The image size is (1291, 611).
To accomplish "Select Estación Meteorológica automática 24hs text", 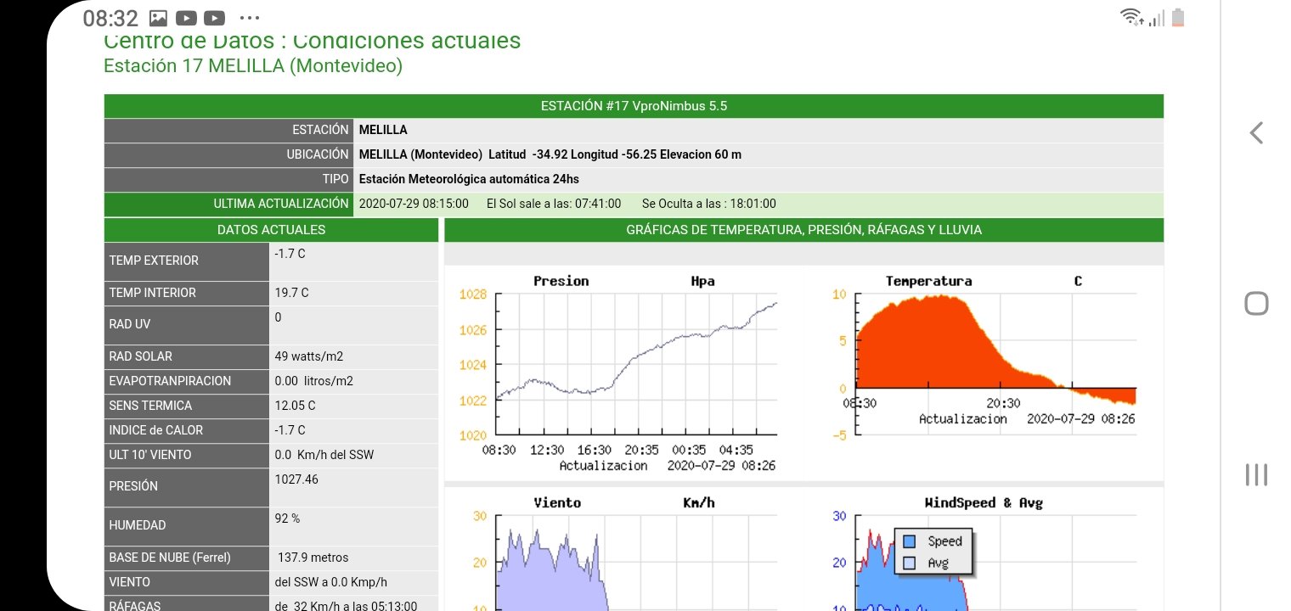I will (469, 179).
